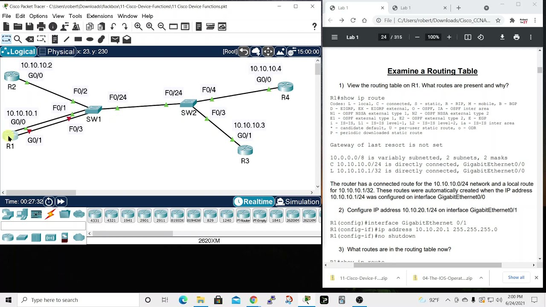The width and height of the screenshot is (546, 307).
Task: Add a Simple PDU envelope
Action: (115, 39)
